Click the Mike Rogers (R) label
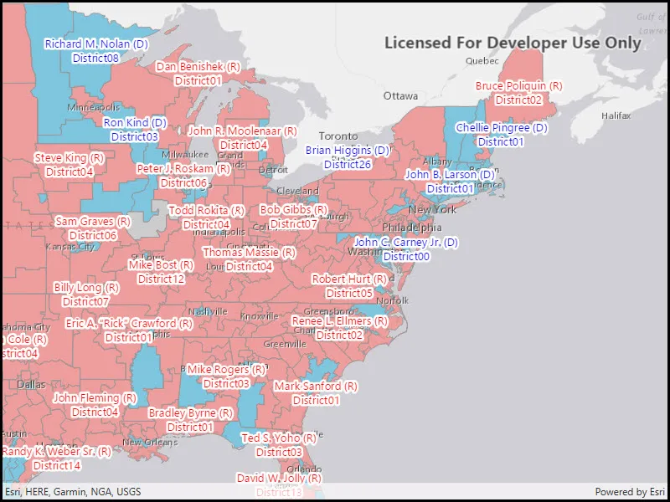The width and height of the screenshot is (670, 502). click(x=226, y=376)
